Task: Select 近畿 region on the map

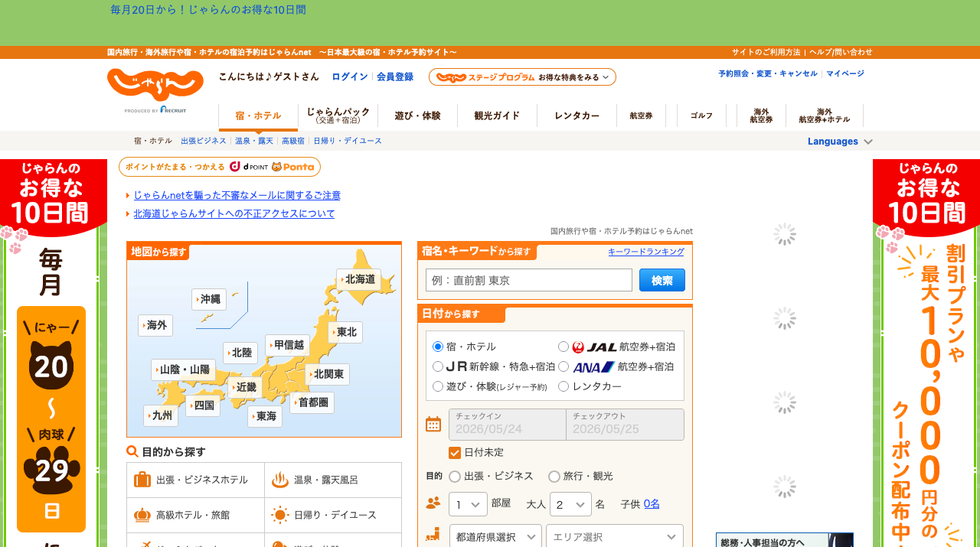Action: pyautogui.click(x=245, y=387)
